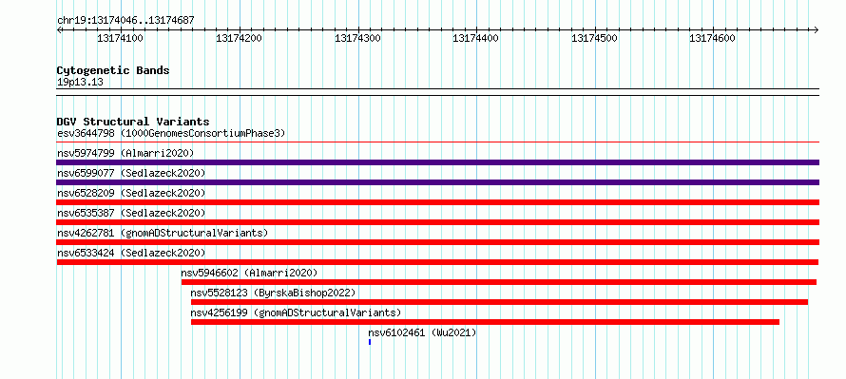Viewport: 846px width, 379px height.
Task: Open nsv6535387 (Sedlazeck2020) label
Action: pyautogui.click(x=131, y=213)
